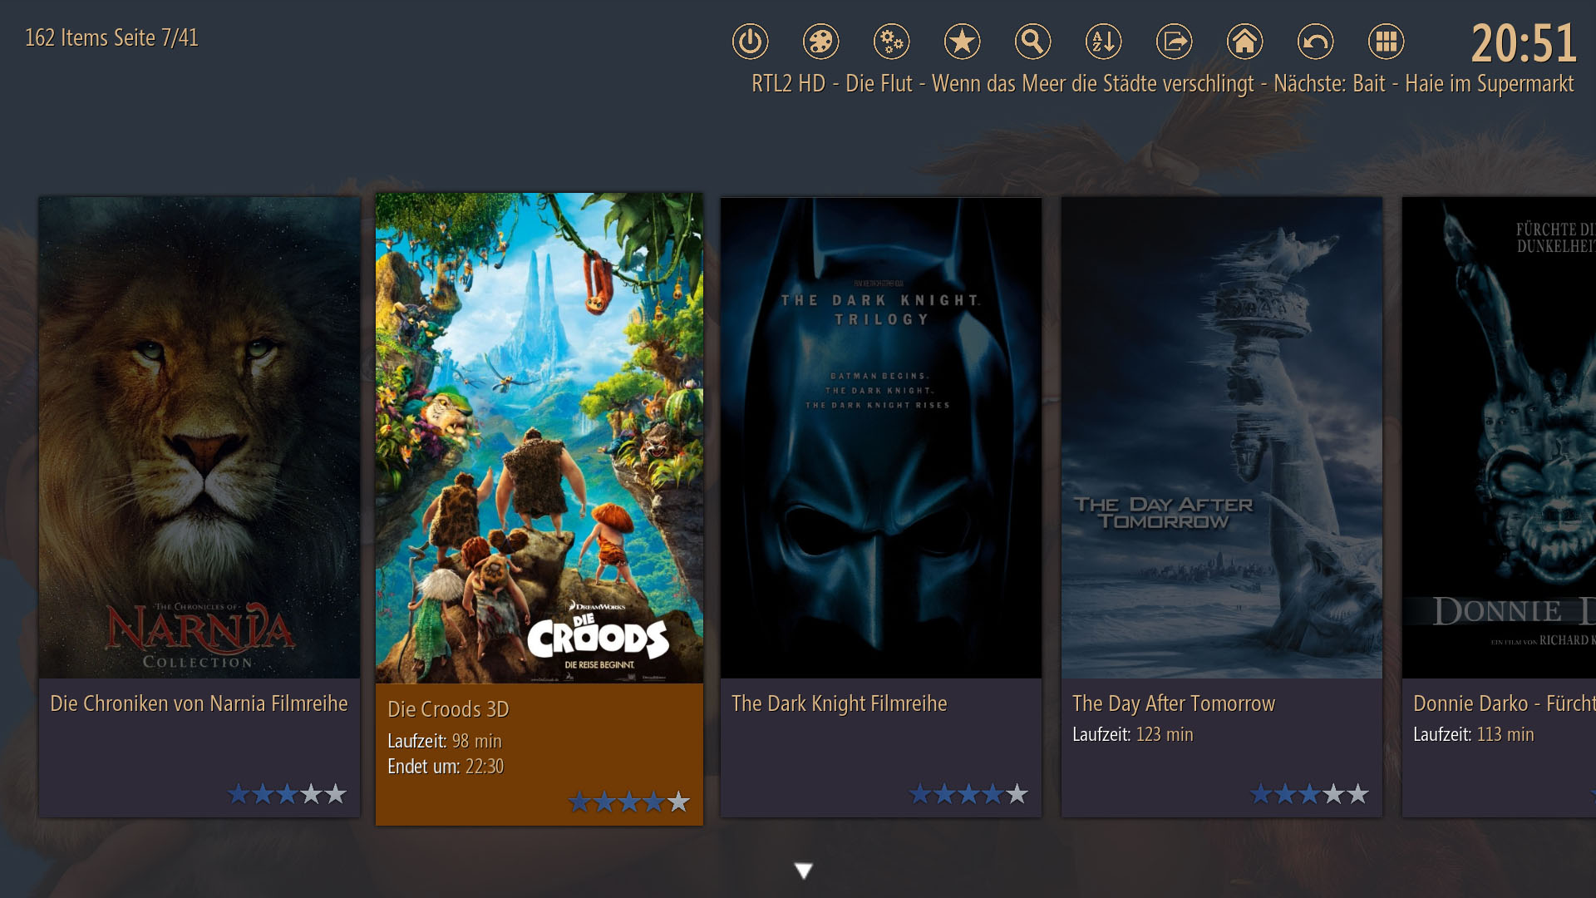The image size is (1596, 898).
Task: Select the Donnie Darko poster
Action: coord(1499,437)
